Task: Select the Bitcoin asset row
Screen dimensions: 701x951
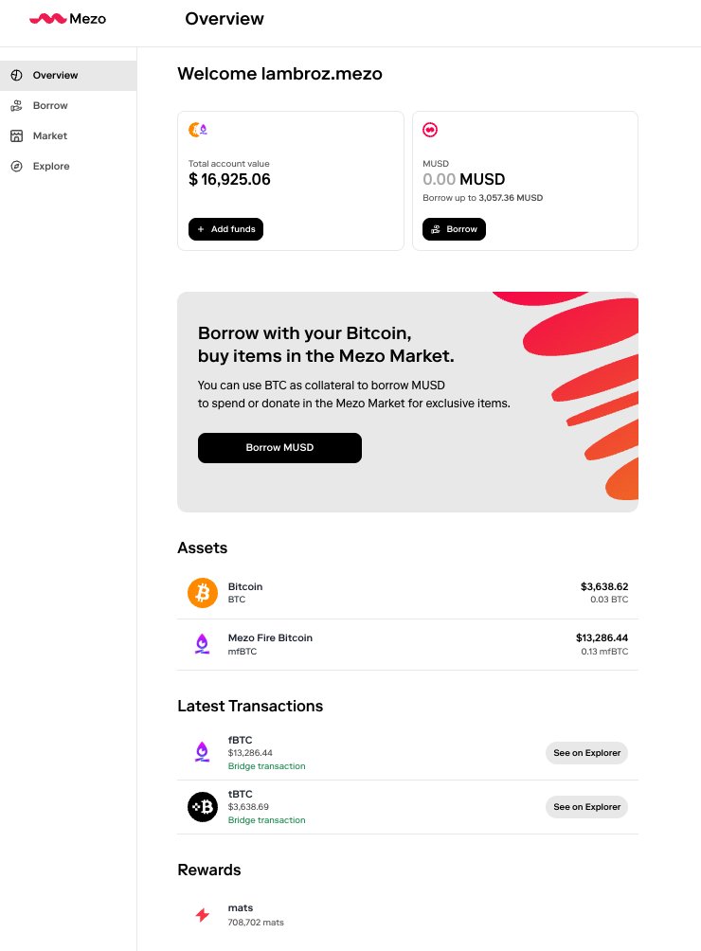Action: tap(407, 593)
